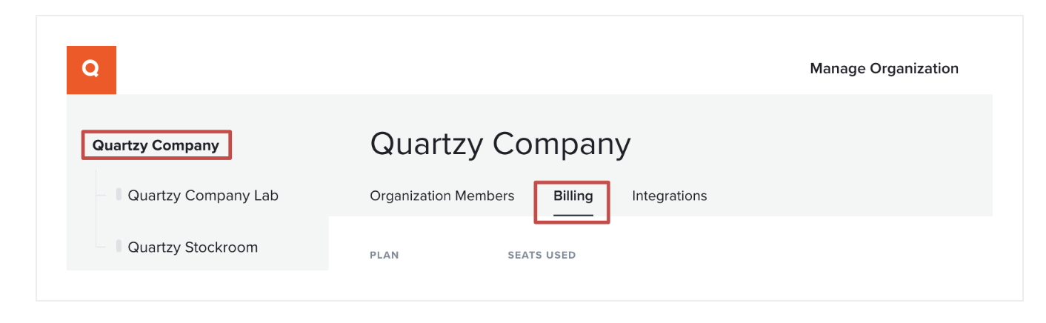Viewport: 1046px width, 323px height.
Task: Click the SEATS USED column header
Action: 542,255
